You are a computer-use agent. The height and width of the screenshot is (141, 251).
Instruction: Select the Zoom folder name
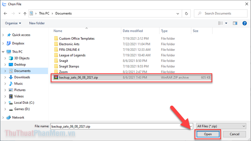63,72
